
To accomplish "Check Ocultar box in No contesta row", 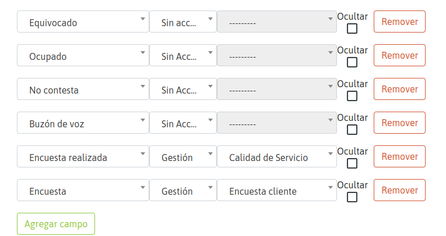I will tap(352, 96).
